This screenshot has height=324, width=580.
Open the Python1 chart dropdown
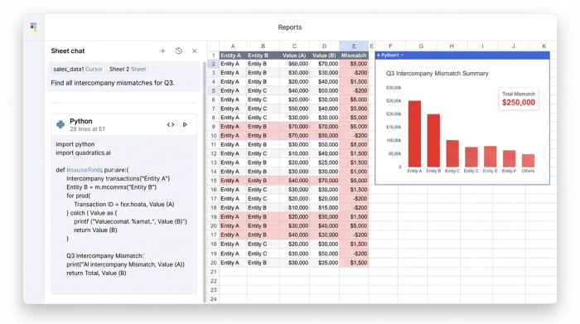click(x=402, y=56)
